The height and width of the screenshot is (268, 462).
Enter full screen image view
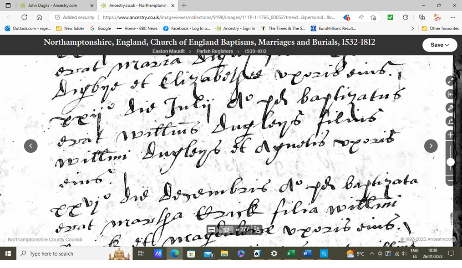point(450,81)
